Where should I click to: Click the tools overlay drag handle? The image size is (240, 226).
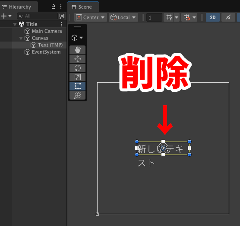78,27
